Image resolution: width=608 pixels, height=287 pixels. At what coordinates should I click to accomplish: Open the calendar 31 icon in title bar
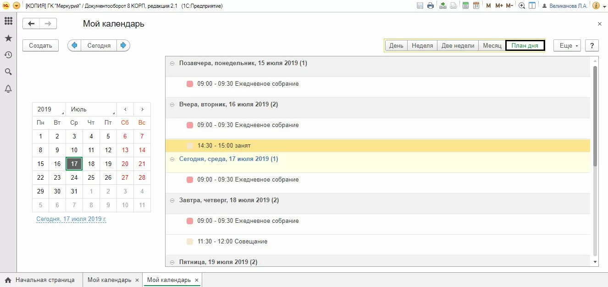[x=476, y=6]
